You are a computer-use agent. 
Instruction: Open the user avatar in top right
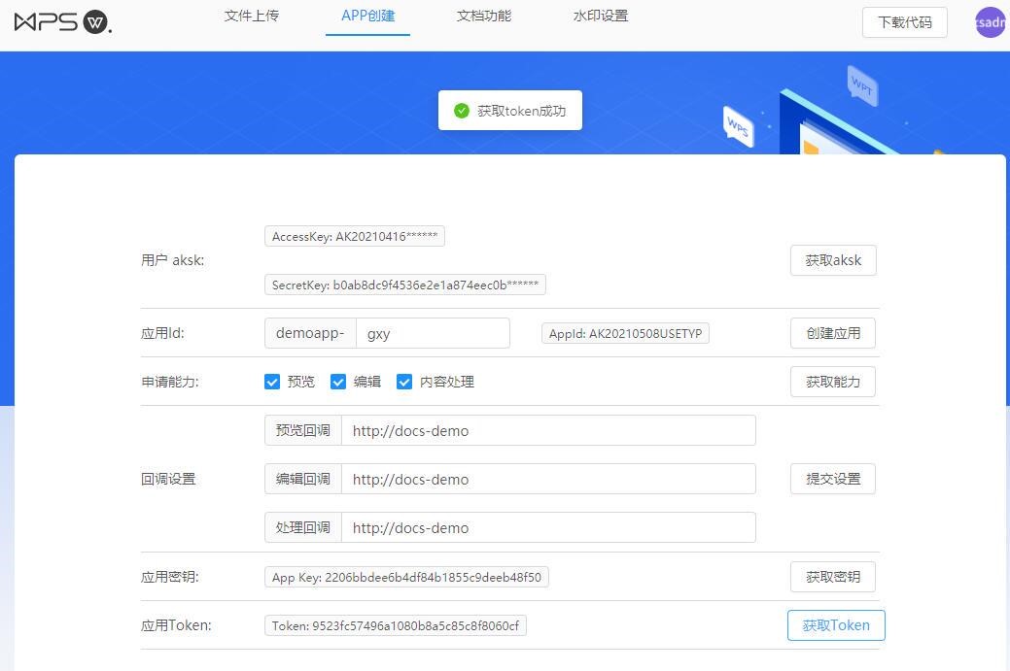pos(990,22)
